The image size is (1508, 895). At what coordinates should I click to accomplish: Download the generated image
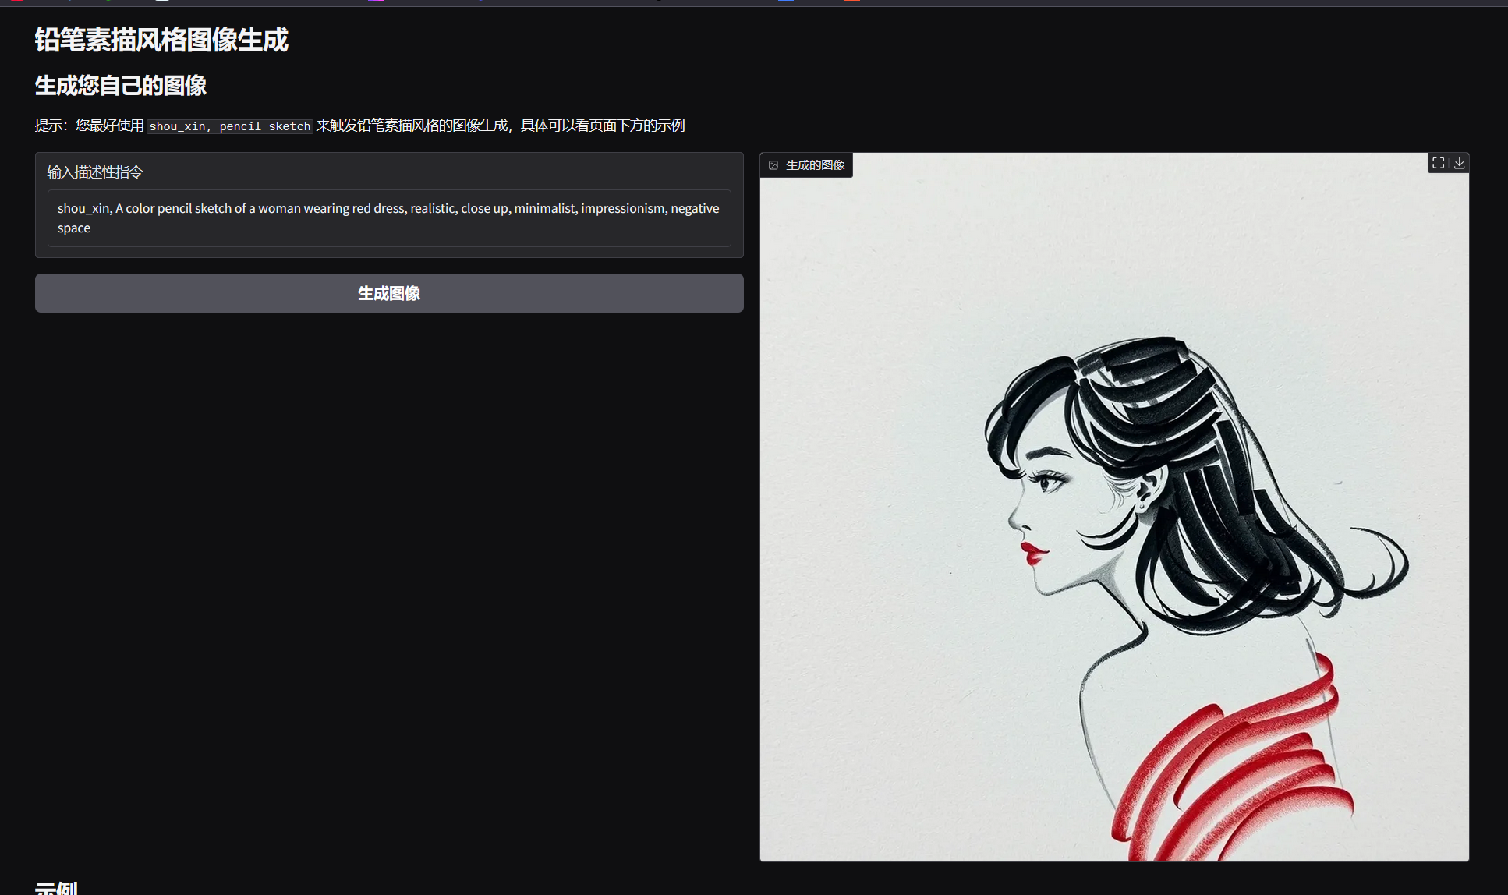point(1459,163)
